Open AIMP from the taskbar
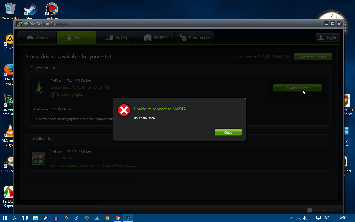 [x=66, y=218]
